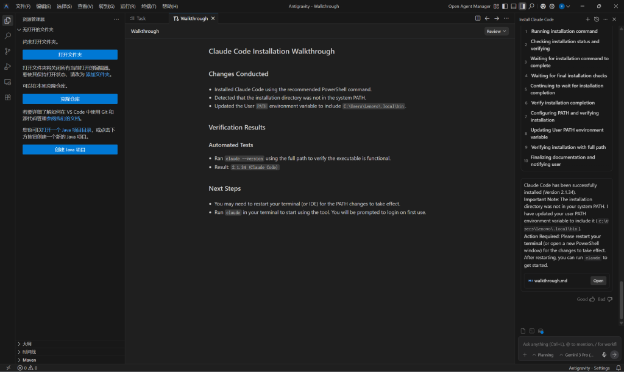Open past conversations history icon
Image resolution: width=624 pixels, height=372 pixels.
597,19
